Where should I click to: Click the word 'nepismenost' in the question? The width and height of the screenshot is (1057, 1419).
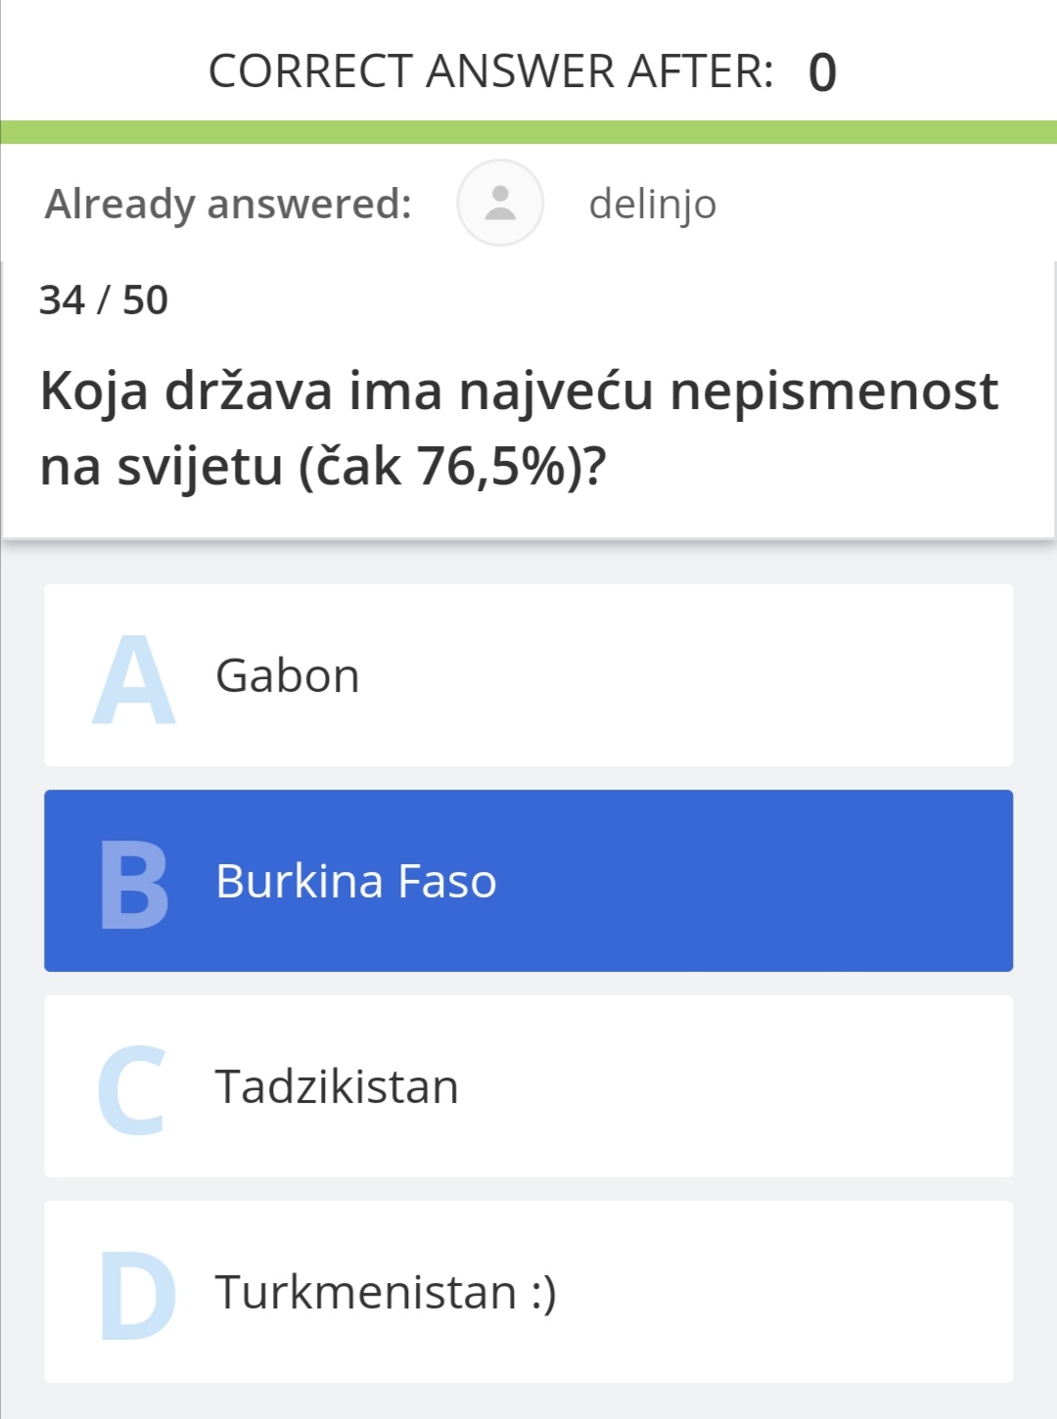tap(834, 391)
